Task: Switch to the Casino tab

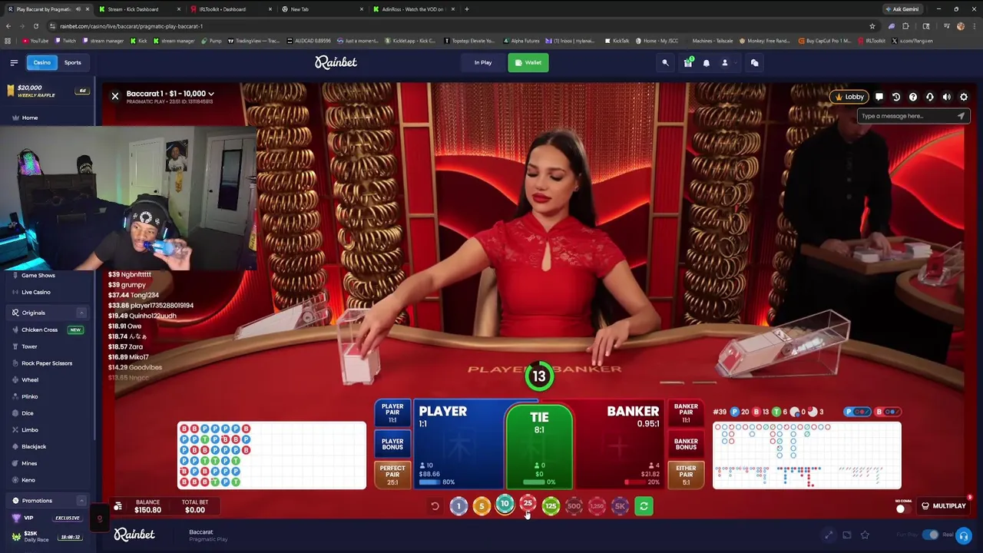Action: coord(41,62)
